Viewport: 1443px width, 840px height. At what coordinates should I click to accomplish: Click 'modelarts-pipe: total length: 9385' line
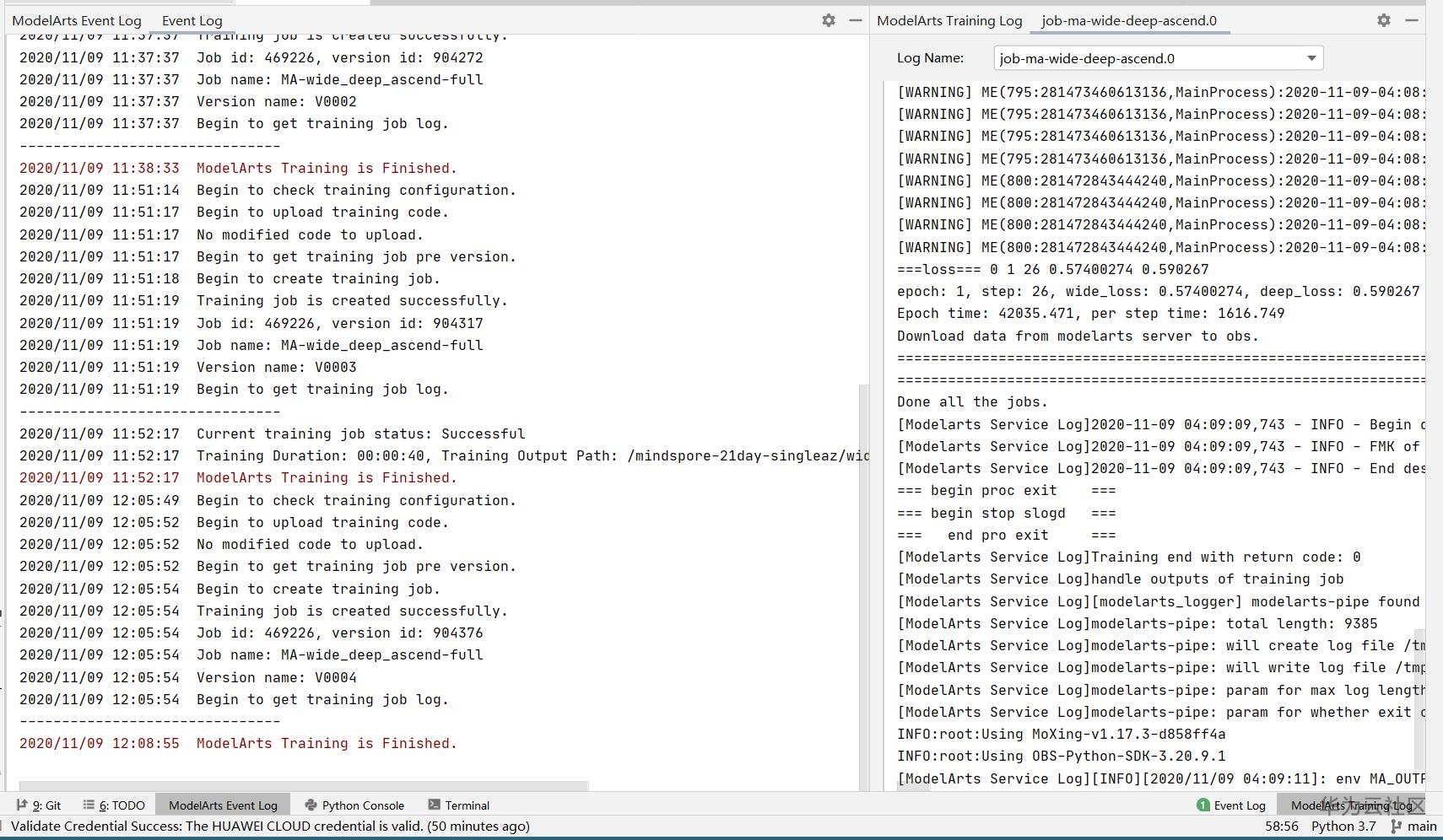pos(1138,623)
